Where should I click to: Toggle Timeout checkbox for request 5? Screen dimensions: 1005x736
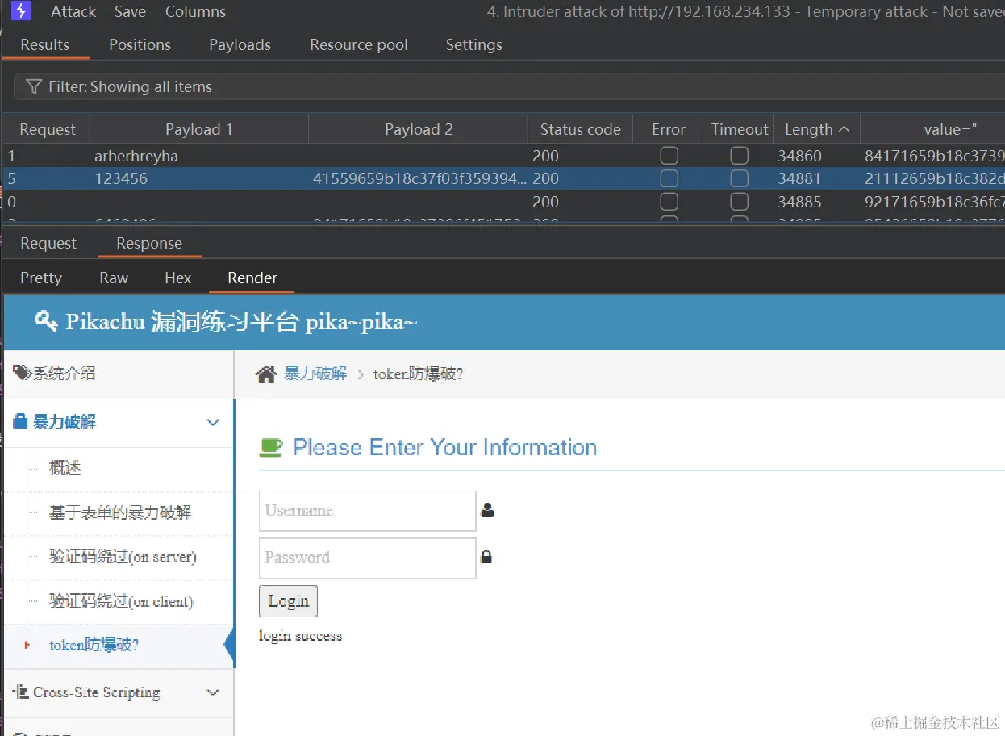click(739, 178)
